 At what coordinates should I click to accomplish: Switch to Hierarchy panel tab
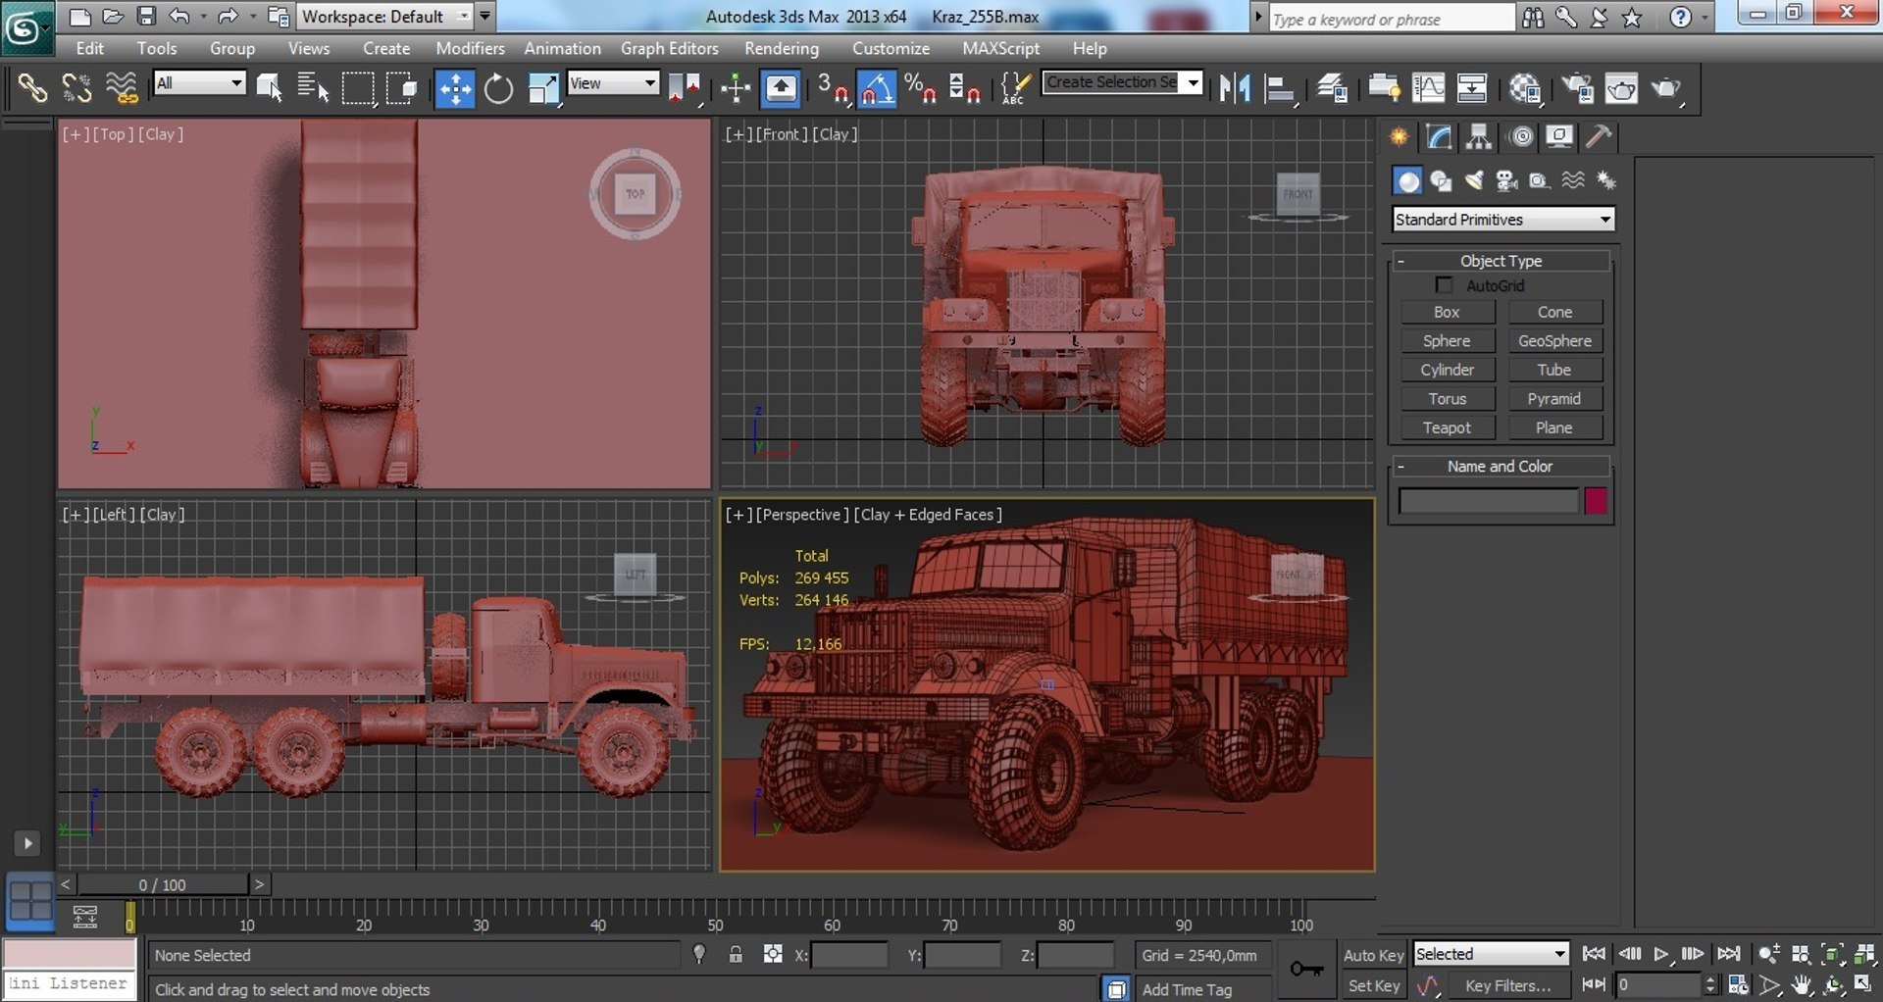click(x=1479, y=136)
